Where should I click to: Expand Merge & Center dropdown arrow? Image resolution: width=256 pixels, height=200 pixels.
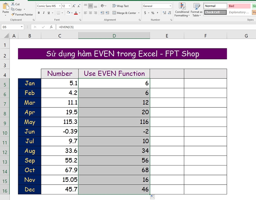pyautogui.click(x=139, y=13)
